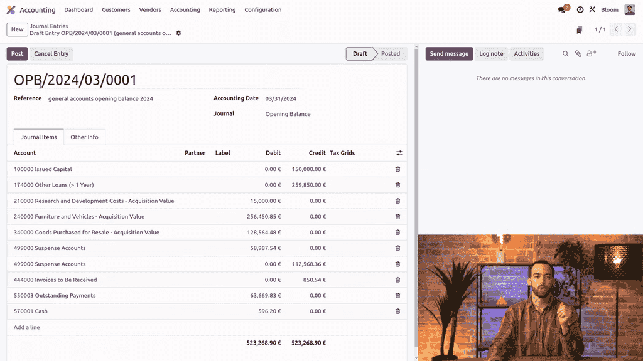Delete the 570001 Cash line
643x361 pixels.
pos(397,311)
